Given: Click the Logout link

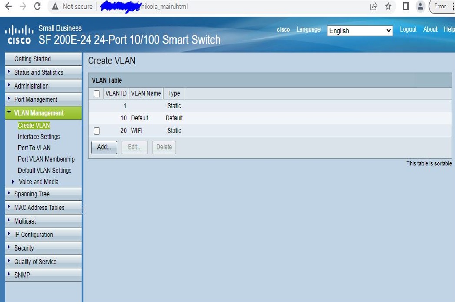Looking at the screenshot, I should (408, 30).
